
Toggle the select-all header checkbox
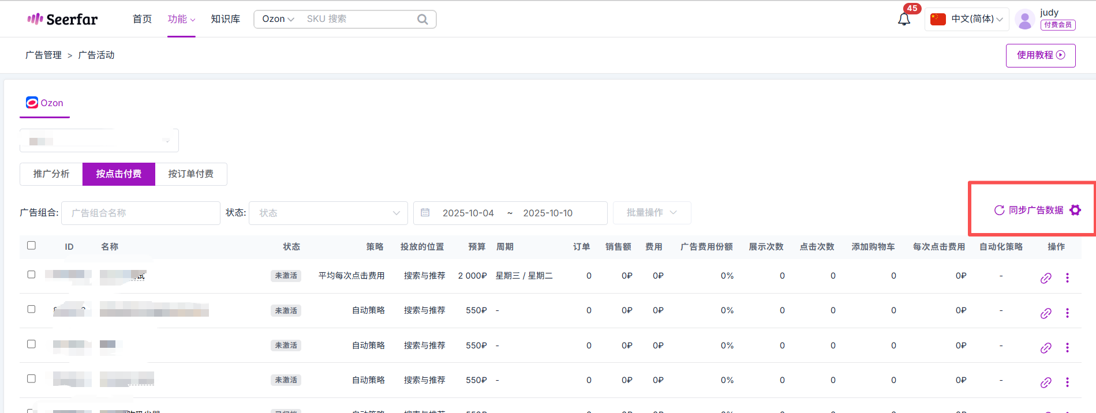click(31, 246)
